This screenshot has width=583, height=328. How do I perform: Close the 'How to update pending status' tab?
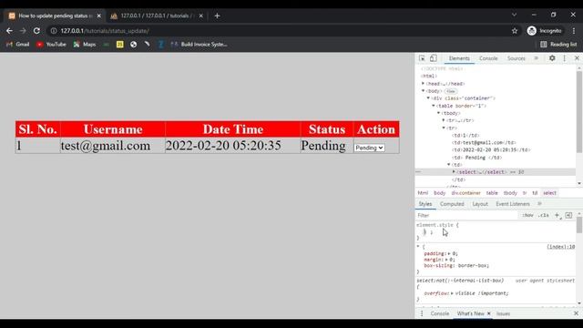99,16
